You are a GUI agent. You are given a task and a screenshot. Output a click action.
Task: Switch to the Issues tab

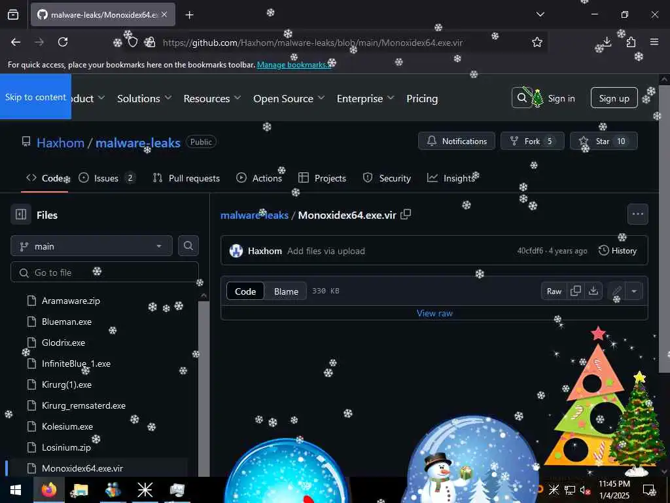(107, 178)
